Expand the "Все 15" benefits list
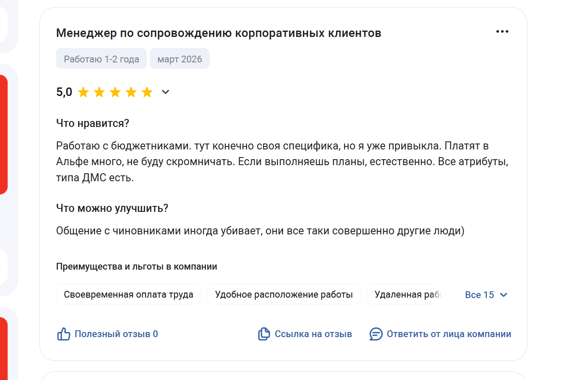The image size is (586, 380). pos(479,295)
